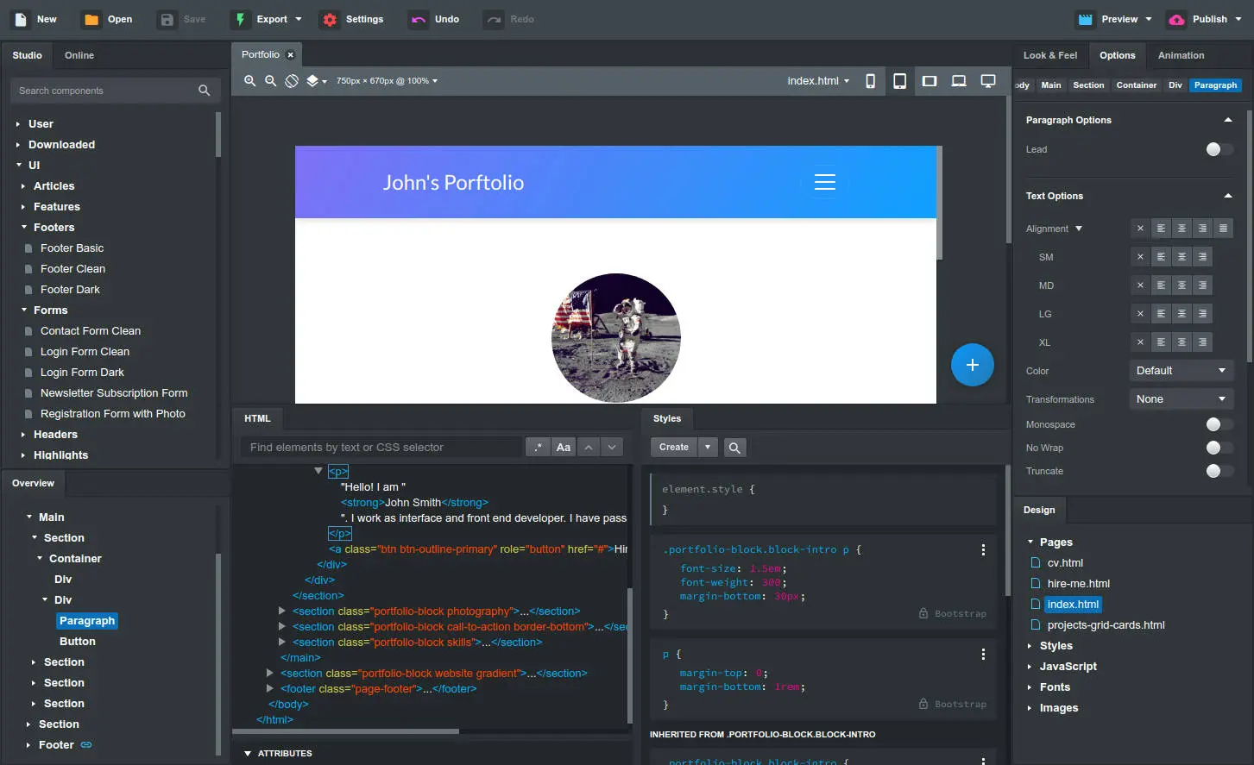The width and height of the screenshot is (1254, 765).
Task: Click the blue plus button on the canvas
Action: click(x=972, y=365)
